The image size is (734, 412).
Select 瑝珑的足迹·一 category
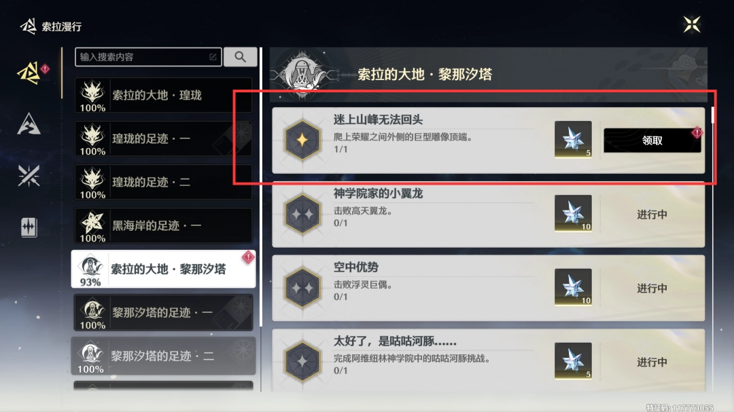(163, 138)
